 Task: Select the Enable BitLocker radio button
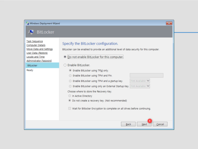[x=65, y=65]
